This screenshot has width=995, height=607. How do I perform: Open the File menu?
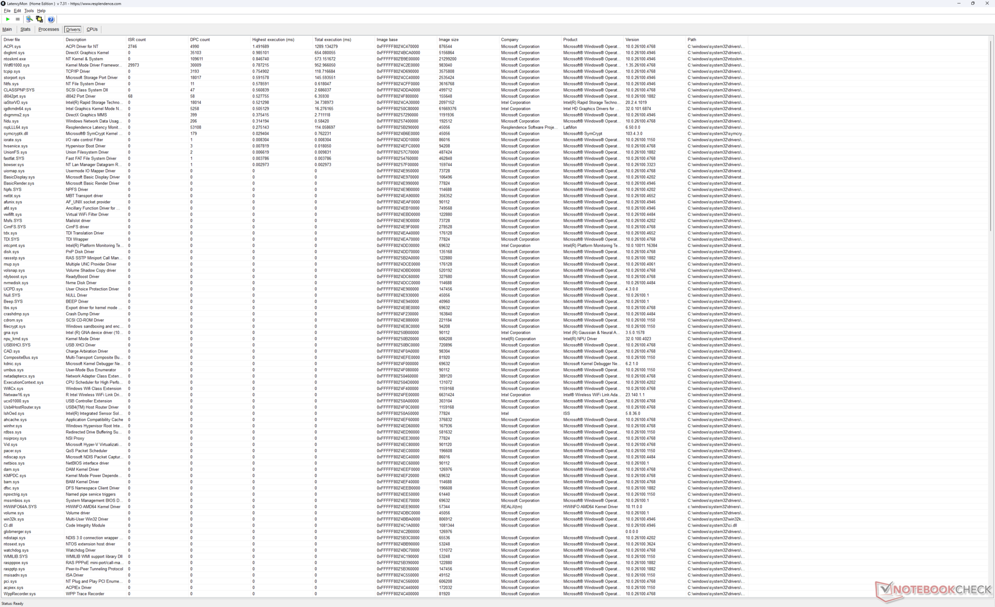[7, 10]
